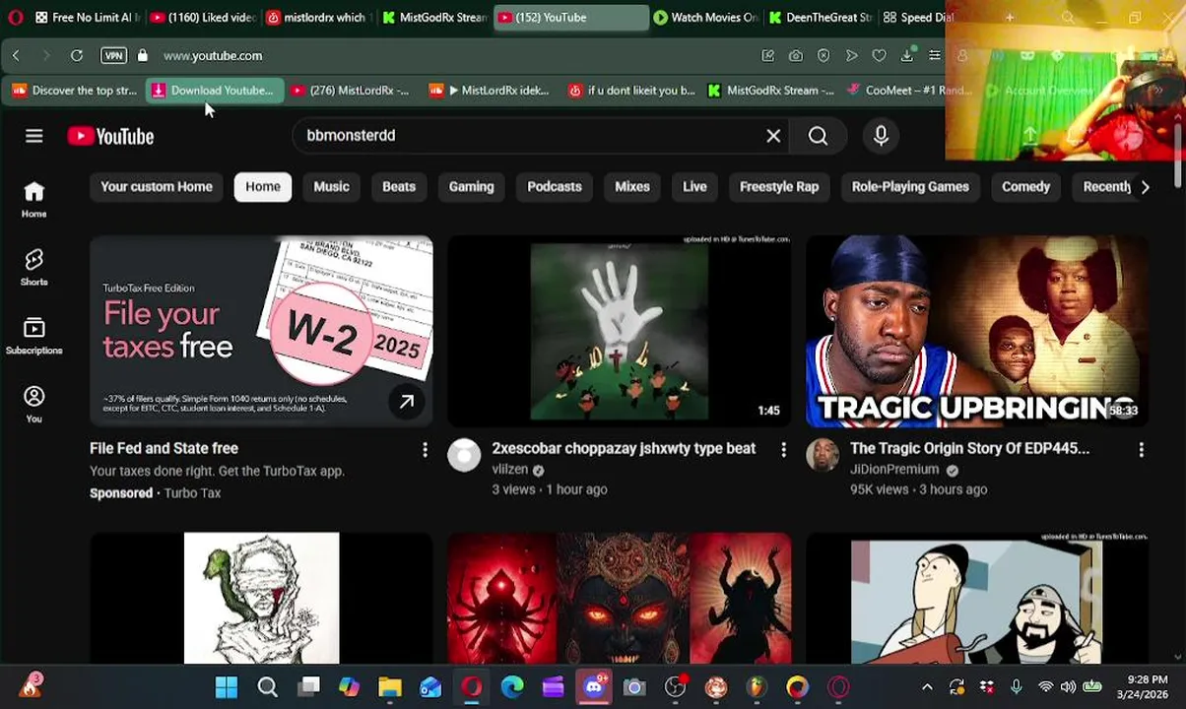
Task: Switch to the (1160) Liked videos tab
Action: (204, 18)
